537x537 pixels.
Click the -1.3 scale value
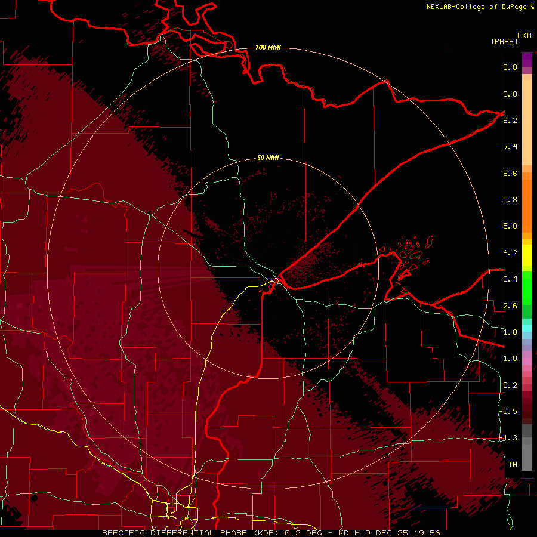pyautogui.click(x=508, y=438)
